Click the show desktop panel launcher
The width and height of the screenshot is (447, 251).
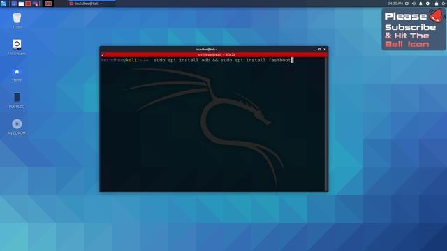pos(14,3)
